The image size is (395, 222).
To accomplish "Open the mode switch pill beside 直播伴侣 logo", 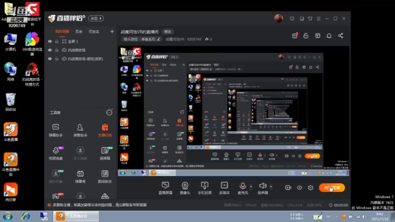I will 96,18.
